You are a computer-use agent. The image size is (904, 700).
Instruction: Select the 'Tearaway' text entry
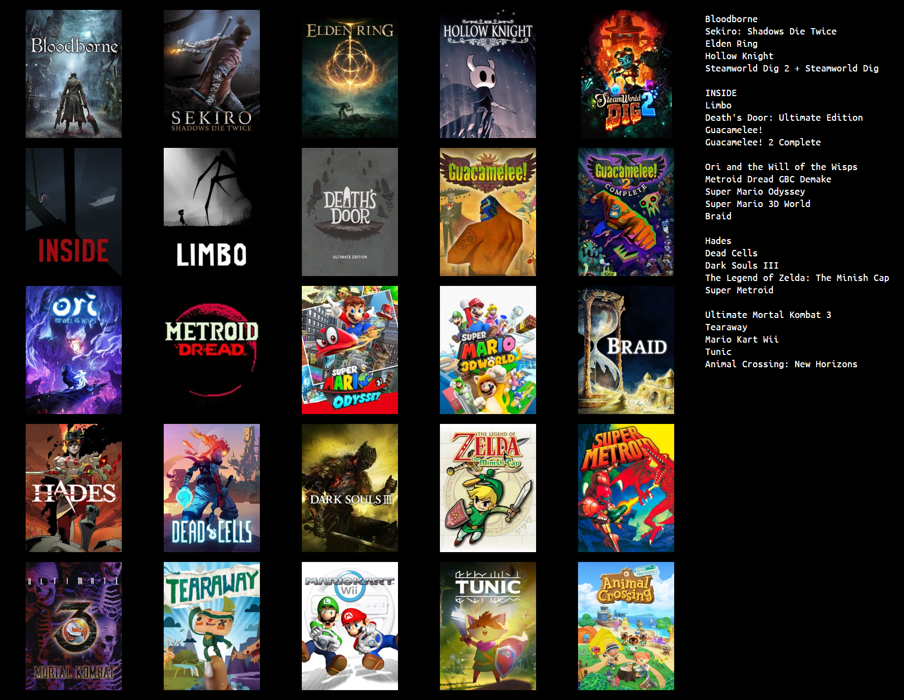(726, 327)
